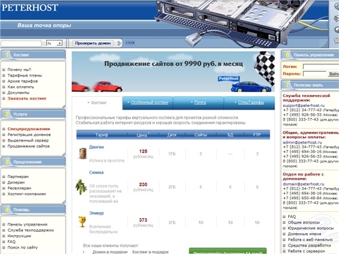Screen dimensions: 339x254
Task: Open the Реселлерам link
Action: click(19, 188)
